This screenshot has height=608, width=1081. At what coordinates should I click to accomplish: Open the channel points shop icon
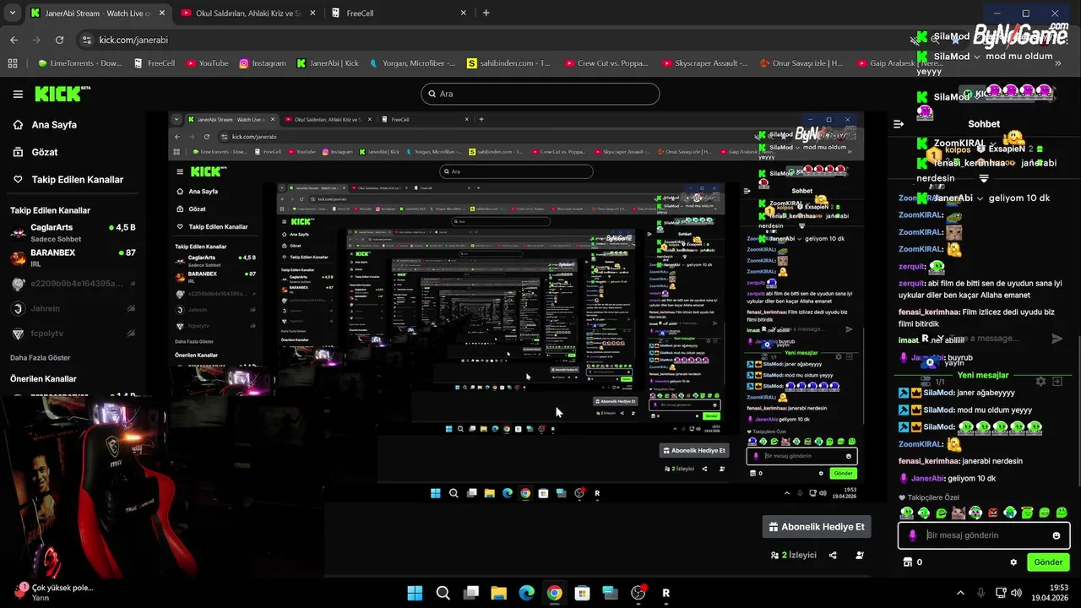[x=908, y=562]
